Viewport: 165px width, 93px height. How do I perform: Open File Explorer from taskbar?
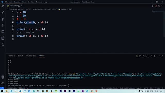pyautogui.click(x=7, y=91)
